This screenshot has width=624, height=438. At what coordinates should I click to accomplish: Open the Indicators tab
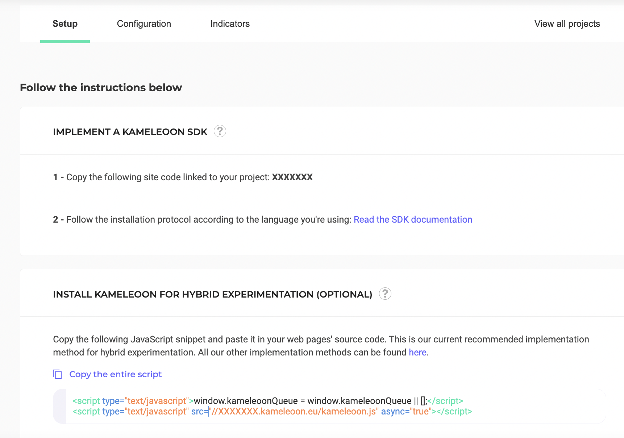[x=230, y=24]
